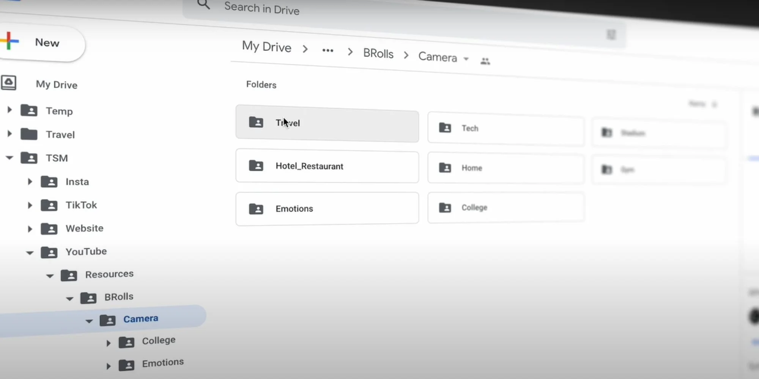Image resolution: width=759 pixels, height=379 pixels.
Task: Open the College folder card
Action: pos(506,208)
